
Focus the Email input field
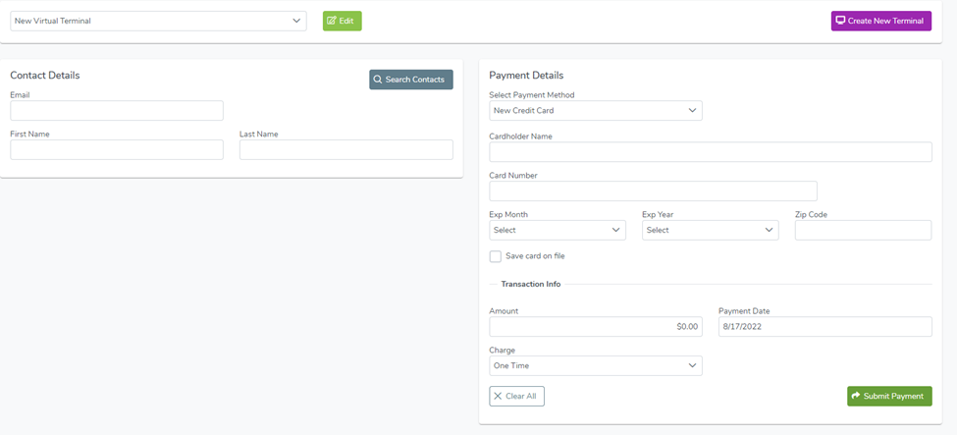pos(117,111)
